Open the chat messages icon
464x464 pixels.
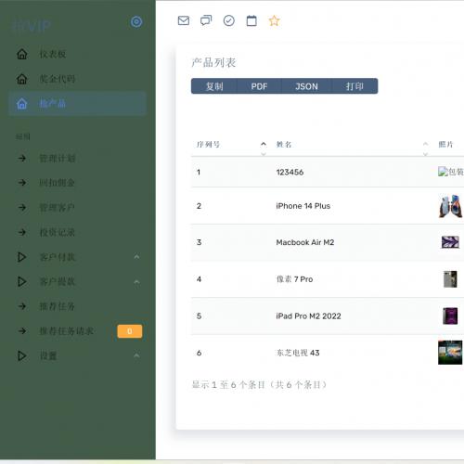206,20
